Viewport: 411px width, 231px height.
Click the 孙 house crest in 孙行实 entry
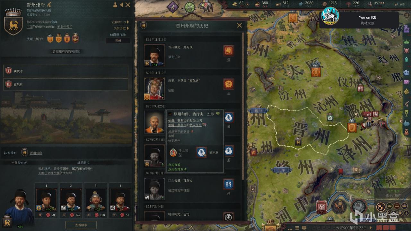click(x=229, y=184)
